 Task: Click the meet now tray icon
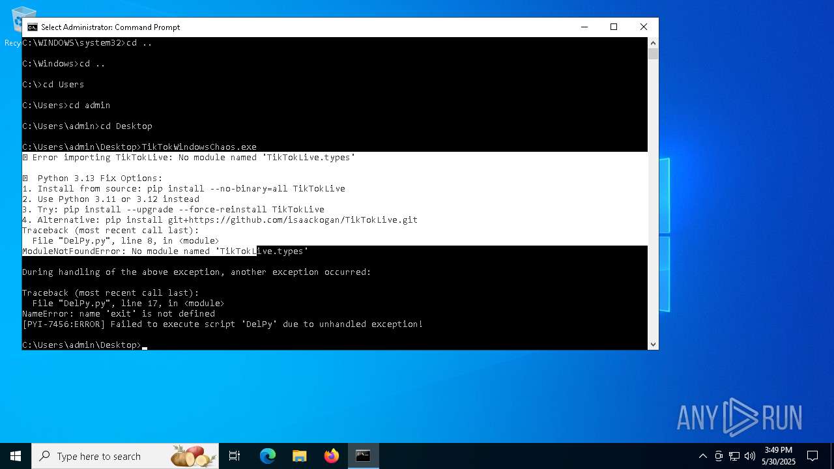click(719, 456)
